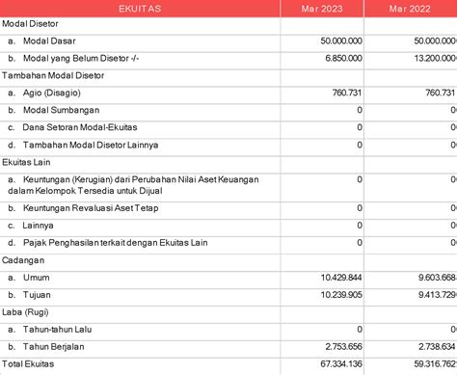This screenshot has width=457, height=375.
Task: Select the Modal Sumbangan row label
Action: click(61, 110)
